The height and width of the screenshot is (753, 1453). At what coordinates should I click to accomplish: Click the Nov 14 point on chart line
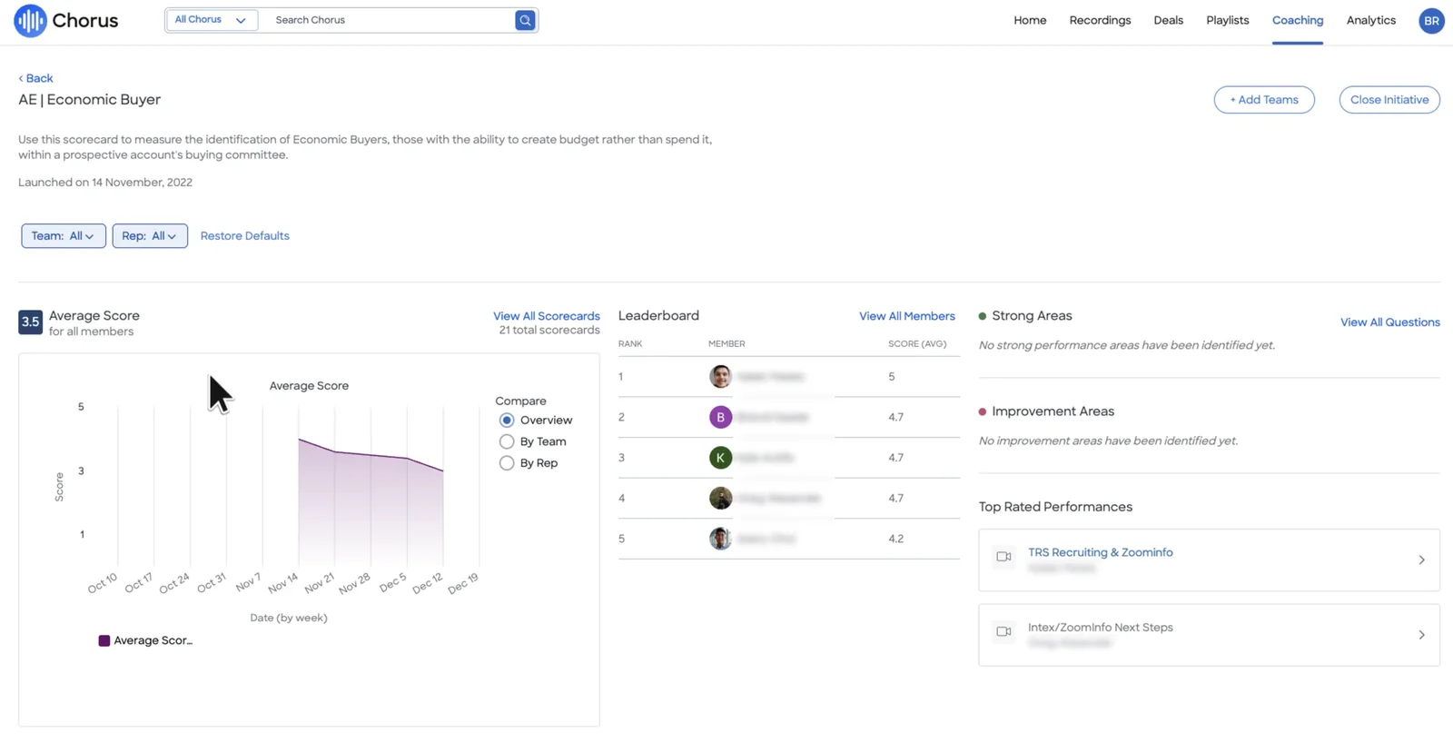[299, 440]
